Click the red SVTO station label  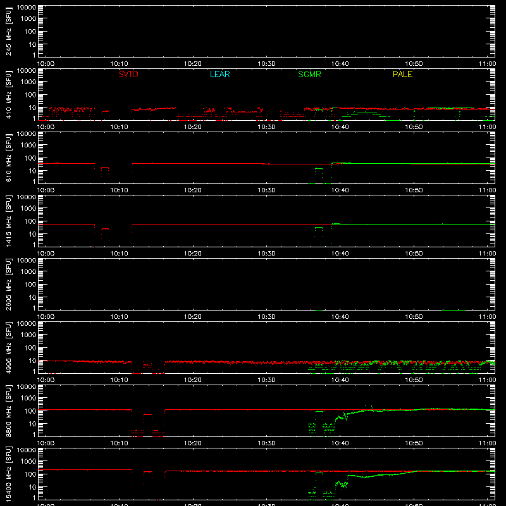(128, 74)
